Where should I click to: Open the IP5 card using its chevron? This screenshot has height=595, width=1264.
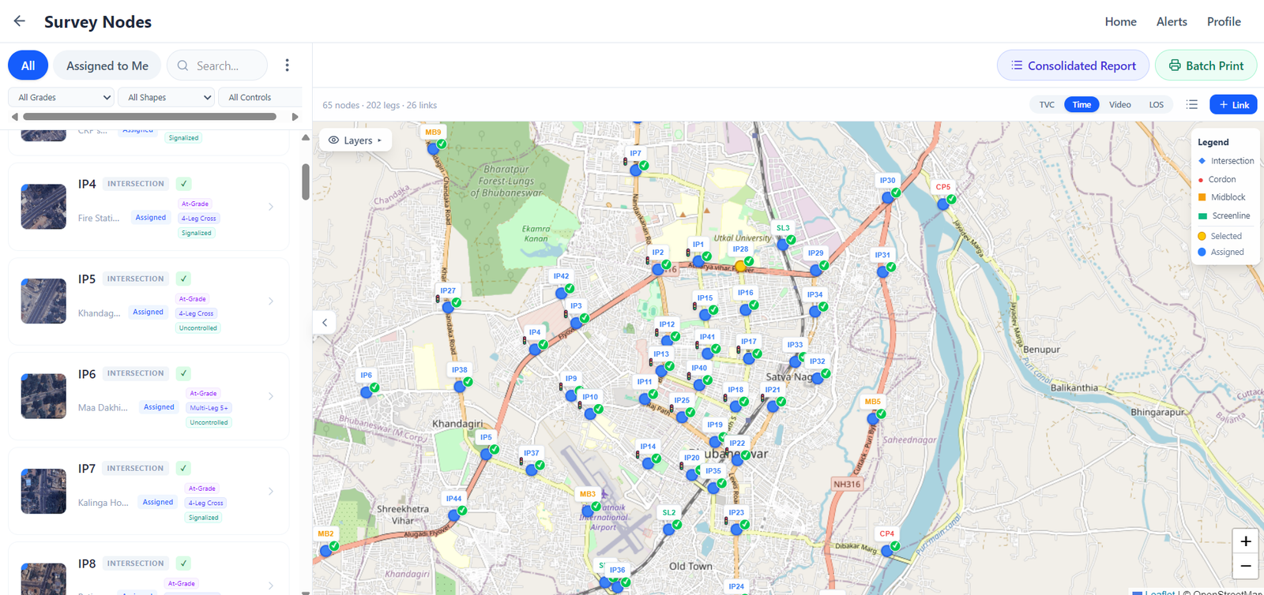coord(271,301)
